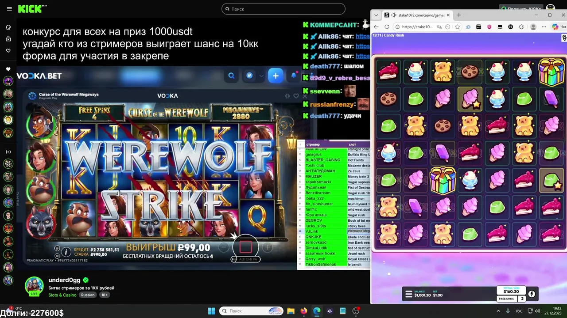Viewport: 567px width, 318px height.
Task: Bookmark the page with star icon
Action: pos(458,27)
